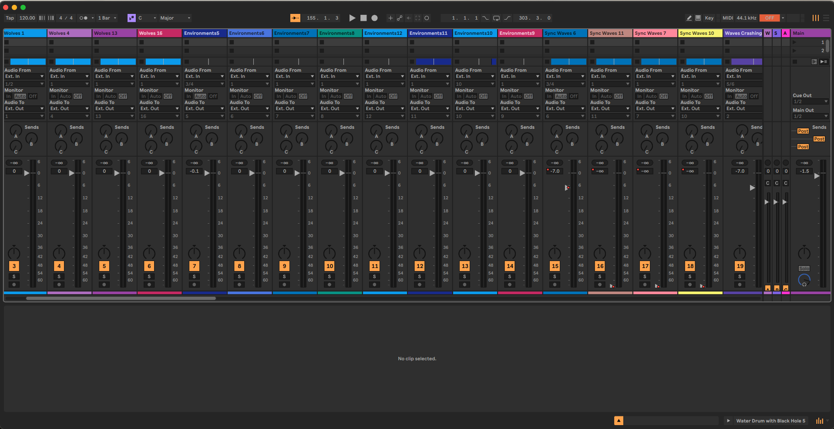Toggle the Automation Arm icon
The width and height of the screenshot is (834, 429).
click(x=400, y=18)
